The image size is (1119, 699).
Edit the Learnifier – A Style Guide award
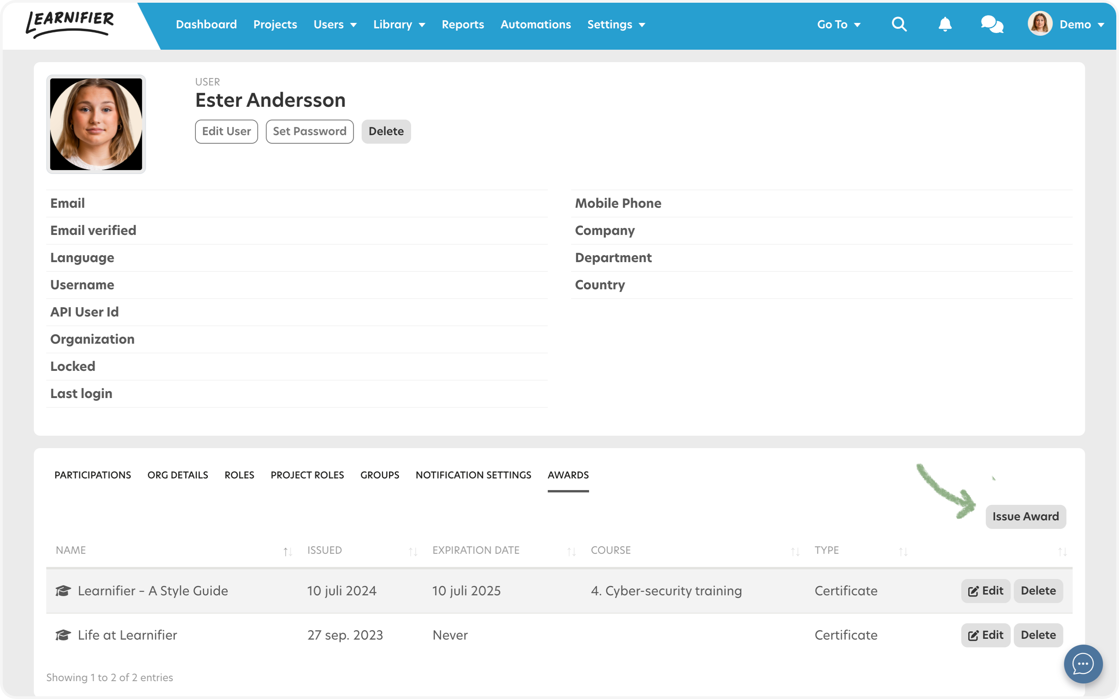pos(985,590)
